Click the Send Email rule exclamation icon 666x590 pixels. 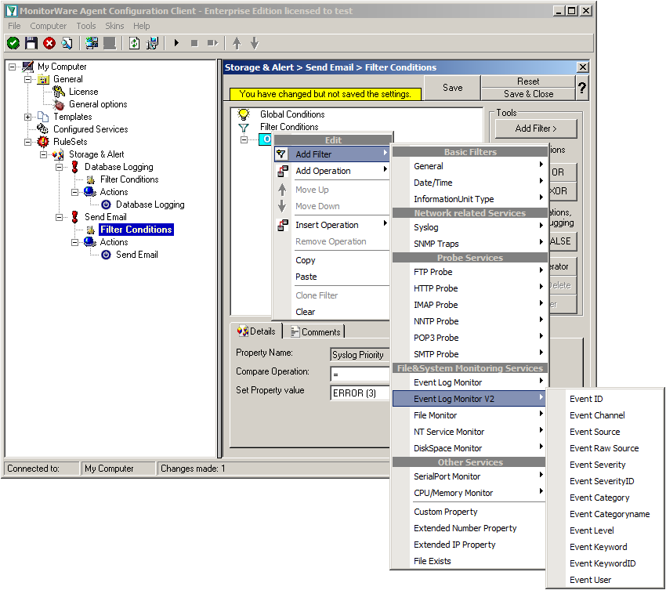coord(74,216)
